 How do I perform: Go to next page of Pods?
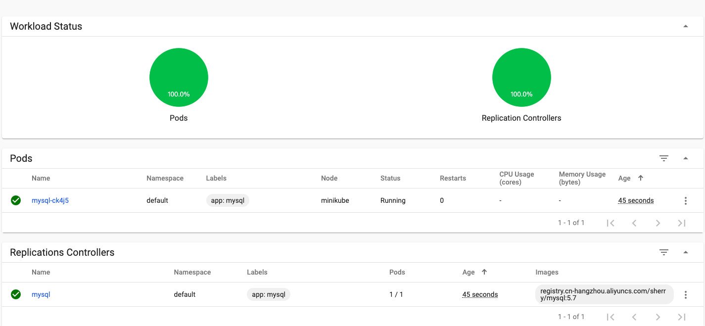[x=658, y=223]
